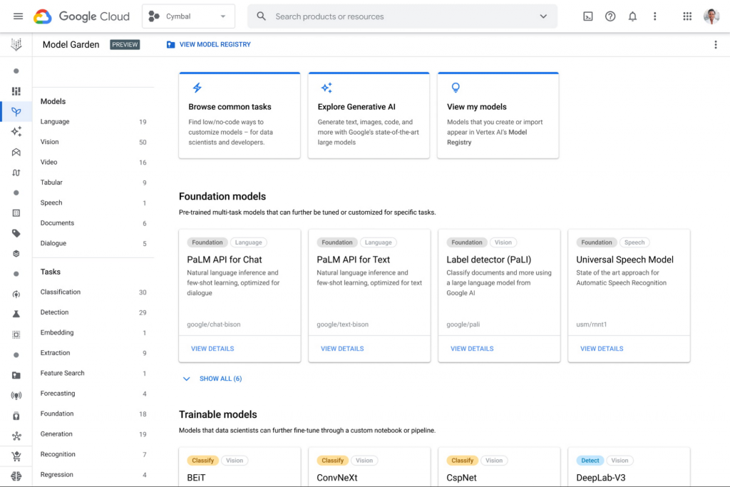Expand the search resources dropdown arrow
Image resolution: width=730 pixels, height=487 pixels.
click(x=543, y=16)
